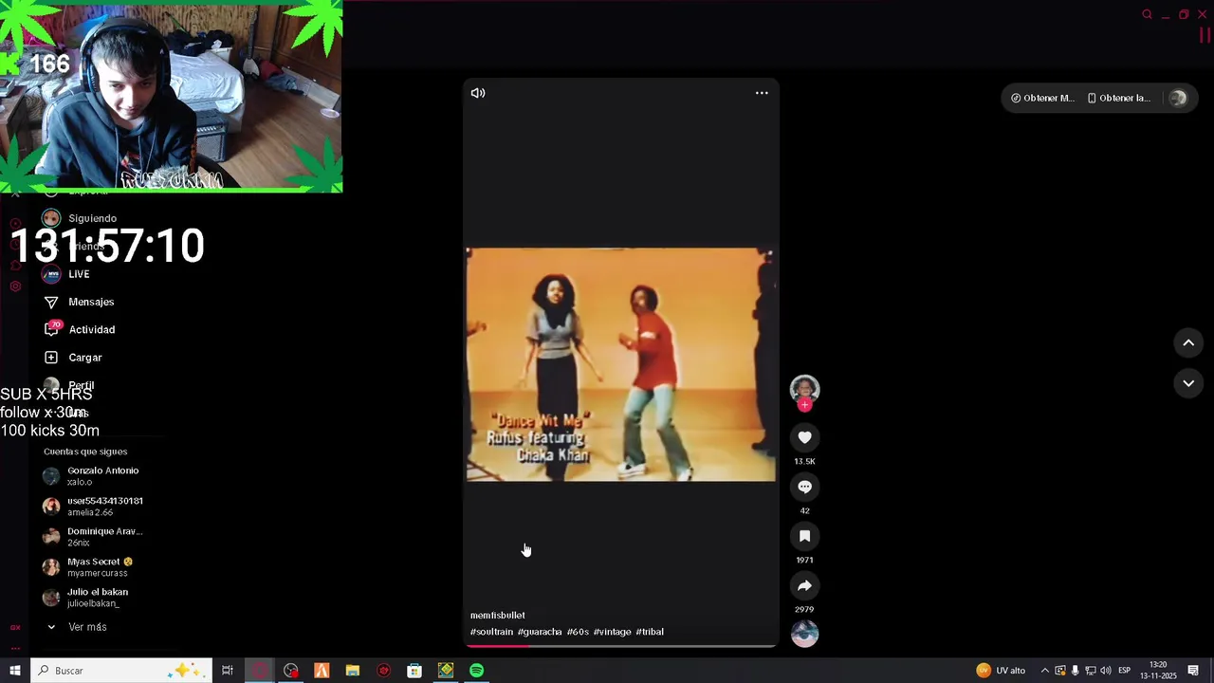Go to the previous video with up chevron
The height and width of the screenshot is (683, 1214).
1188,343
